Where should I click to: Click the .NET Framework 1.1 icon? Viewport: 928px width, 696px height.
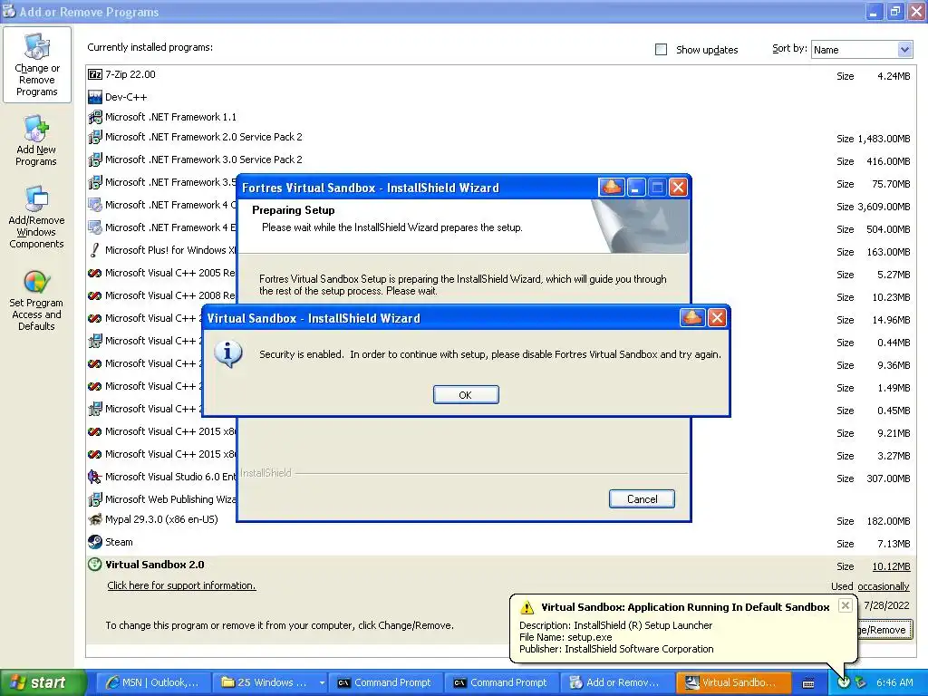tap(94, 117)
